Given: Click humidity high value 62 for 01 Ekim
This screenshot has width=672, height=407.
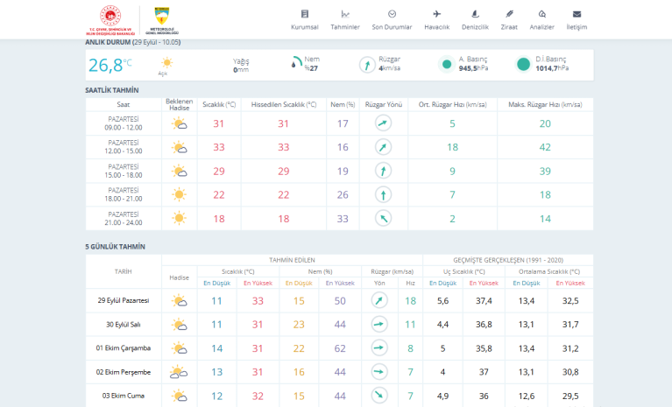Looking at the screenshot, I should click(x=340, y=348).
